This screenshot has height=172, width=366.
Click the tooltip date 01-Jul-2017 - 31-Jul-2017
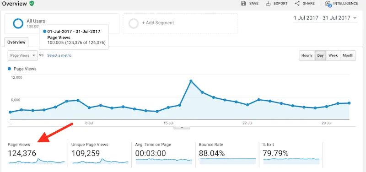tap(74, 31)
